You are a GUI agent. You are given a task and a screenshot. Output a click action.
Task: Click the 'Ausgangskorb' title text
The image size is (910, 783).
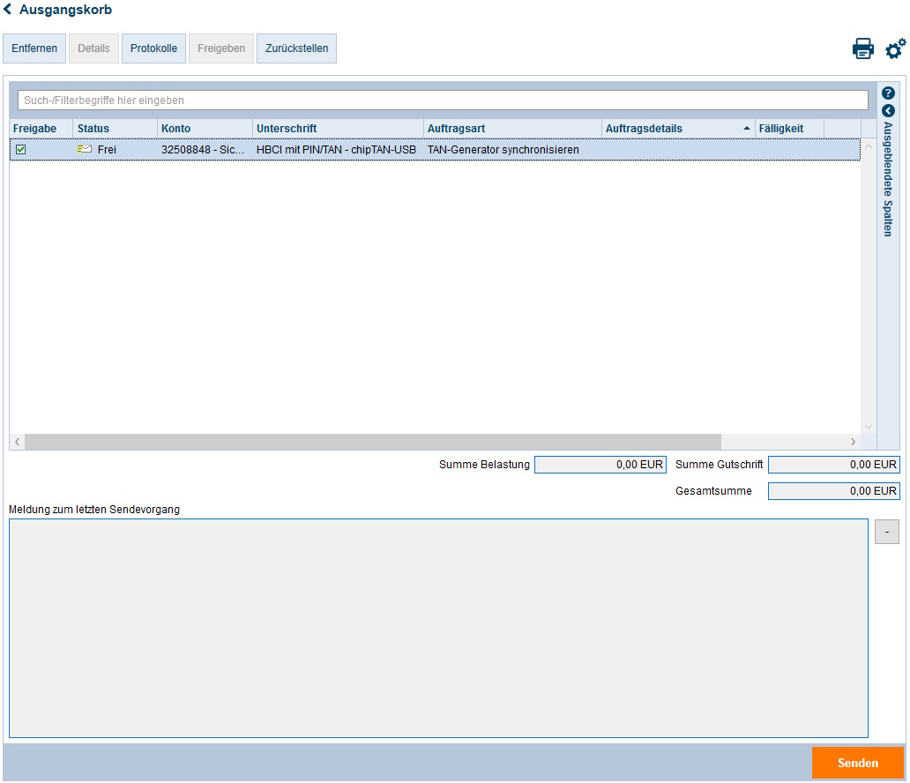(65, 10)
